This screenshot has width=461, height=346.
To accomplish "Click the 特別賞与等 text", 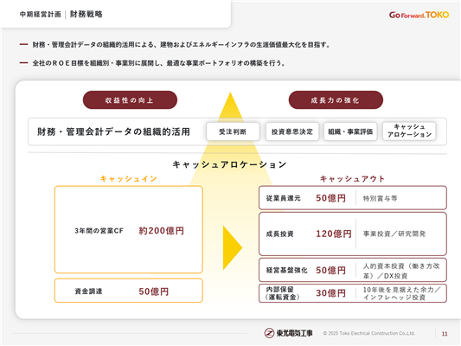I will [380, 198].
